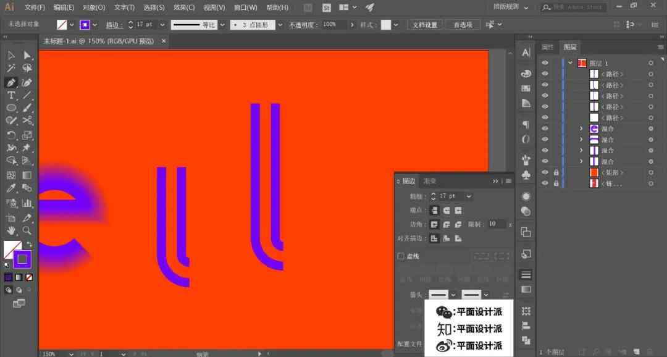Pick the Lasso tool

coord(27,68)
